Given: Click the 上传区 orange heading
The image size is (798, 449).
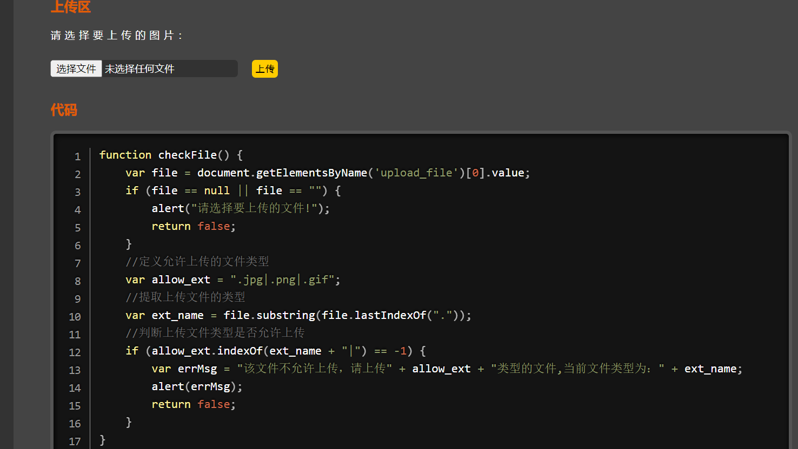Looking at the screenshot, I should point(71,6).
